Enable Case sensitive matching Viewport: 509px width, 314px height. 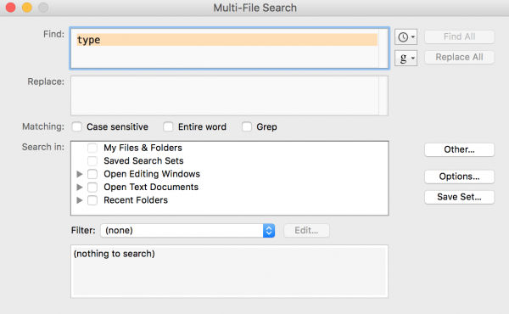click(77, 126)
